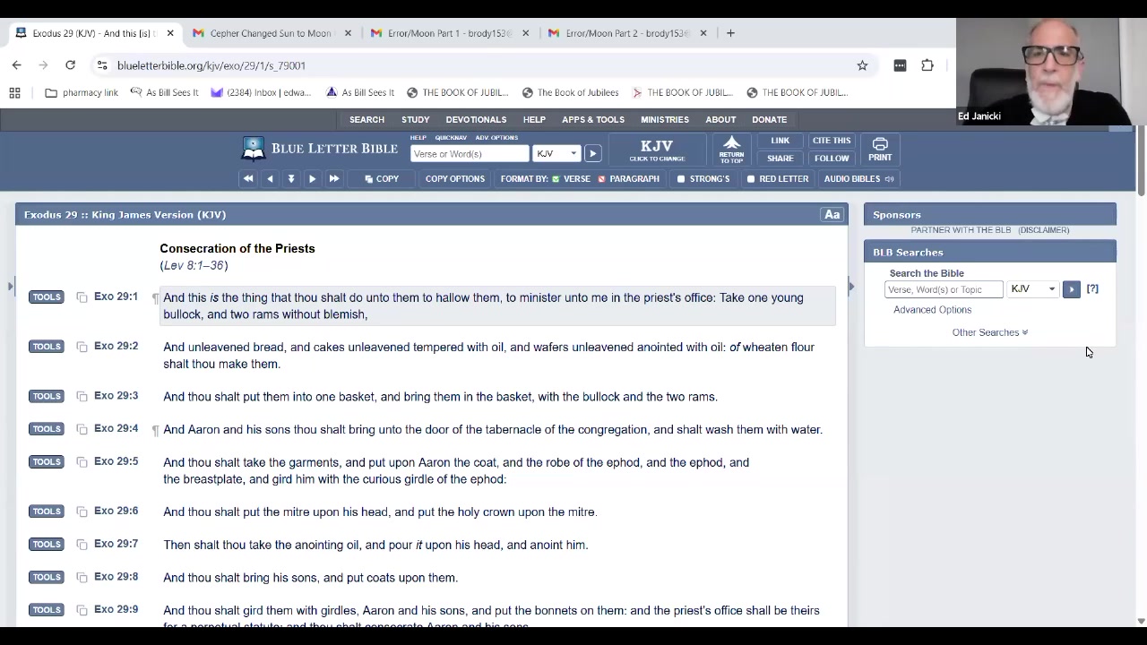
Task: Go to next chapter arrow
Action: pos(312,179)
